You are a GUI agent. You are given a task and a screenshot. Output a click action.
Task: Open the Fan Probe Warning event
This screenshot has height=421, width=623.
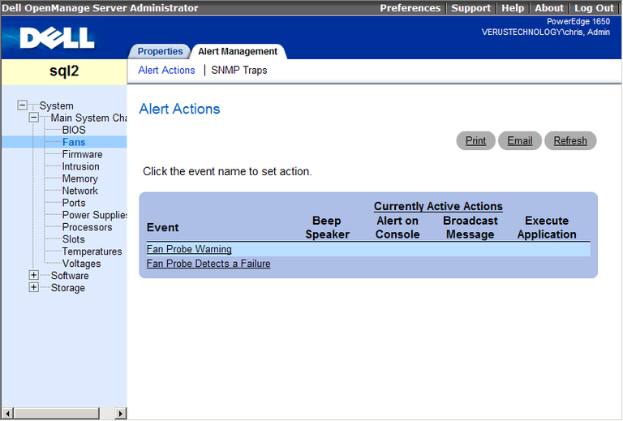(x=189, y=250)
